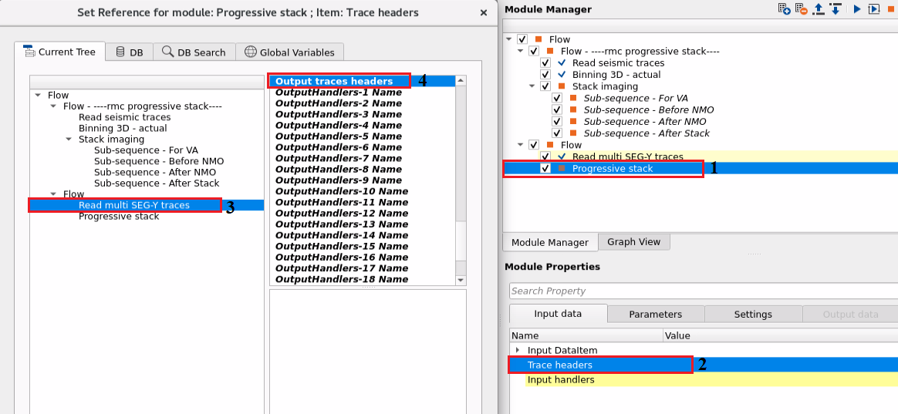Uncheck the Progressive stack checkbox in Module Manager
Viewport: 898px width, 414px height.
click(545, 168)
